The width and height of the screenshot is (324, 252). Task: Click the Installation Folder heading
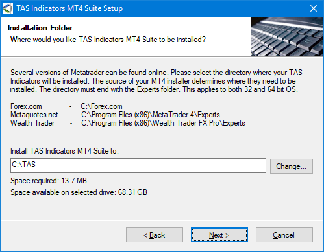[x=40, y=28]
